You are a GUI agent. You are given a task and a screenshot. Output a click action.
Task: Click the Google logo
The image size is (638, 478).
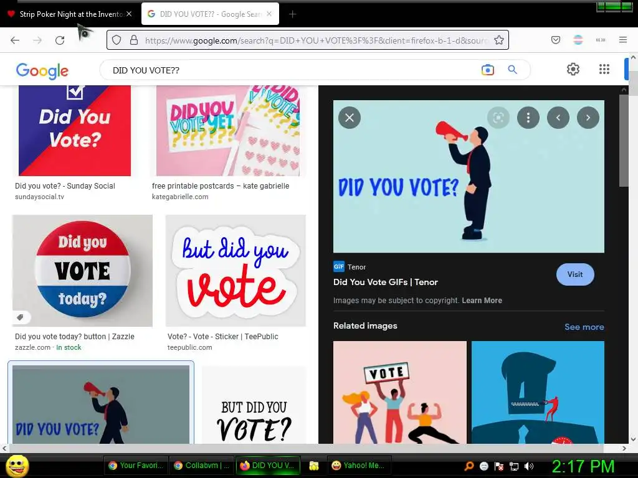(42, 71)
